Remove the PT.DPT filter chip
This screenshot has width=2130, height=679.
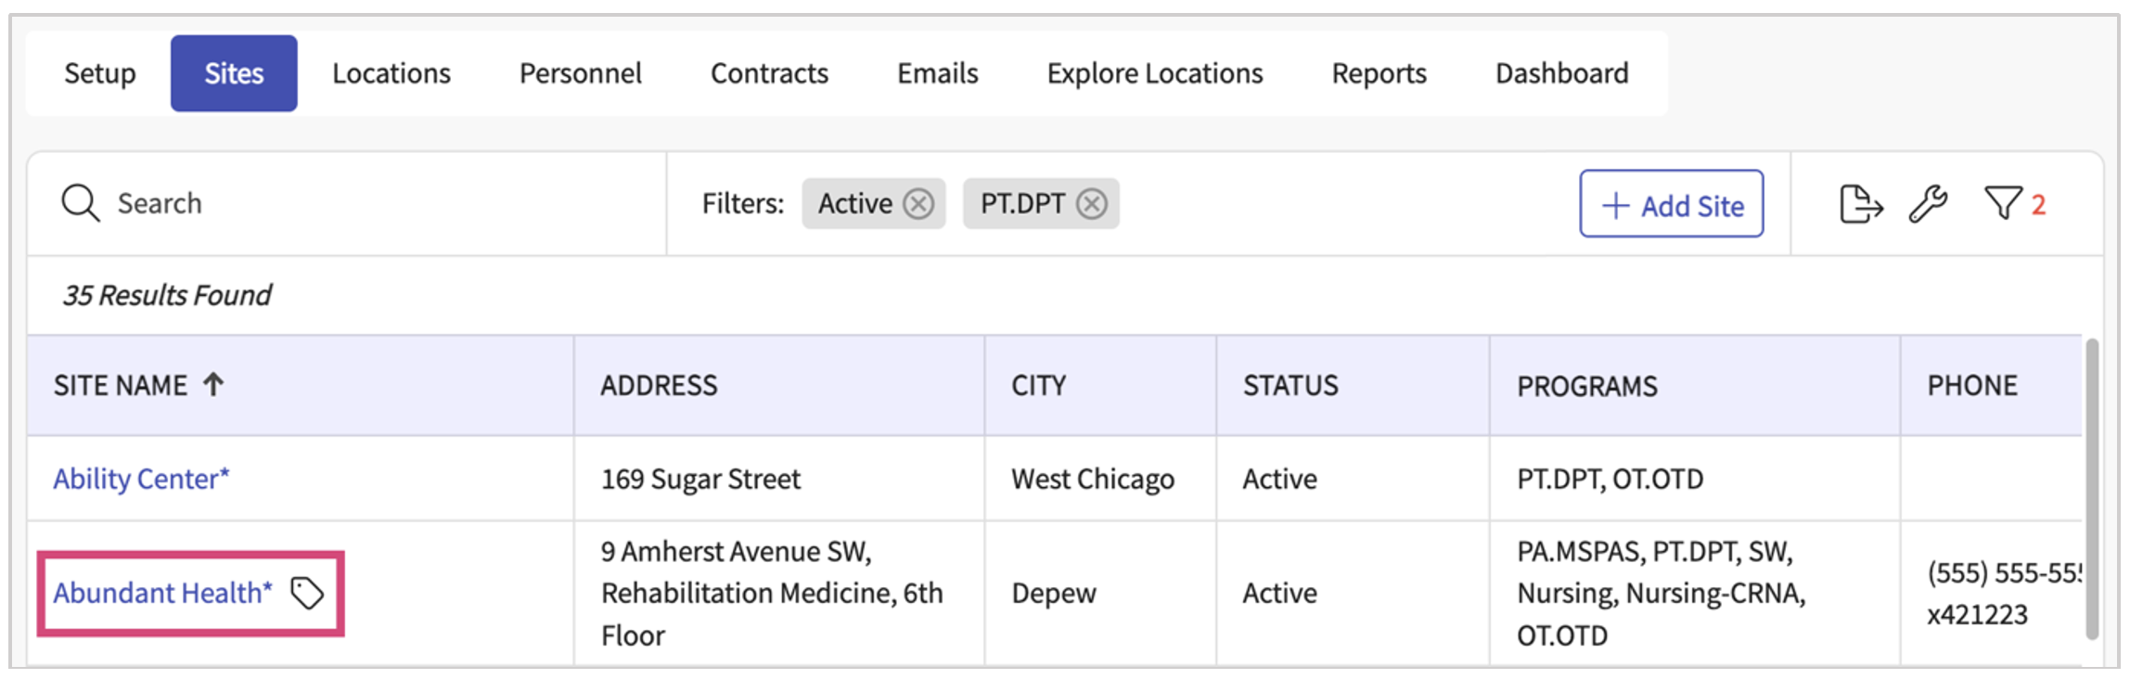pos(1092,203)
